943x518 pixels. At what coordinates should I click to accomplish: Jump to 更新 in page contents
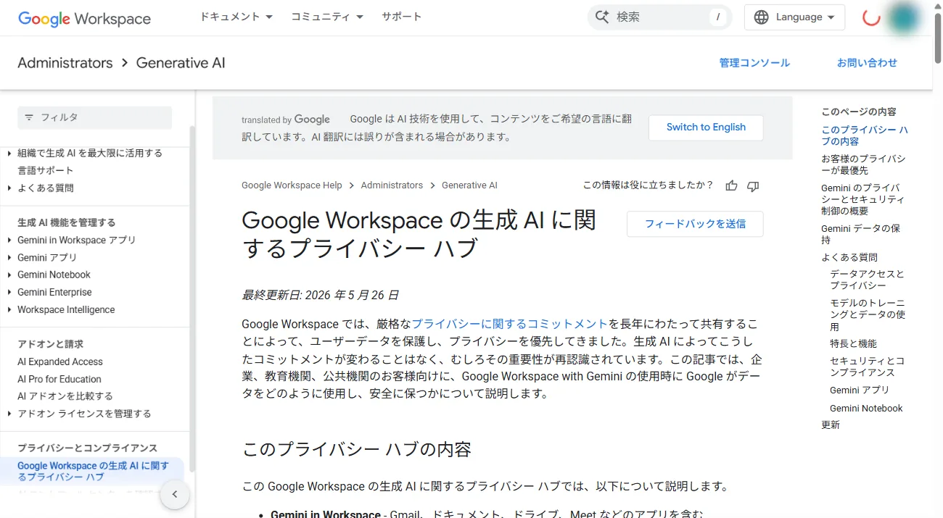pyautogui.click(x=831, y=425)
